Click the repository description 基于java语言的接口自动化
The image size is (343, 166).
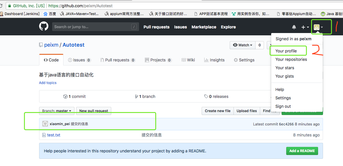pos(66,75)
